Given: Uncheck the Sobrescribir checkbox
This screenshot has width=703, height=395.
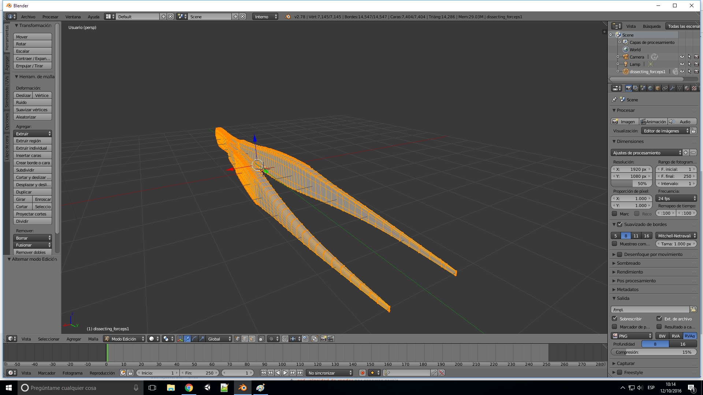Looking at the screenshot, I should coord(615,319).
